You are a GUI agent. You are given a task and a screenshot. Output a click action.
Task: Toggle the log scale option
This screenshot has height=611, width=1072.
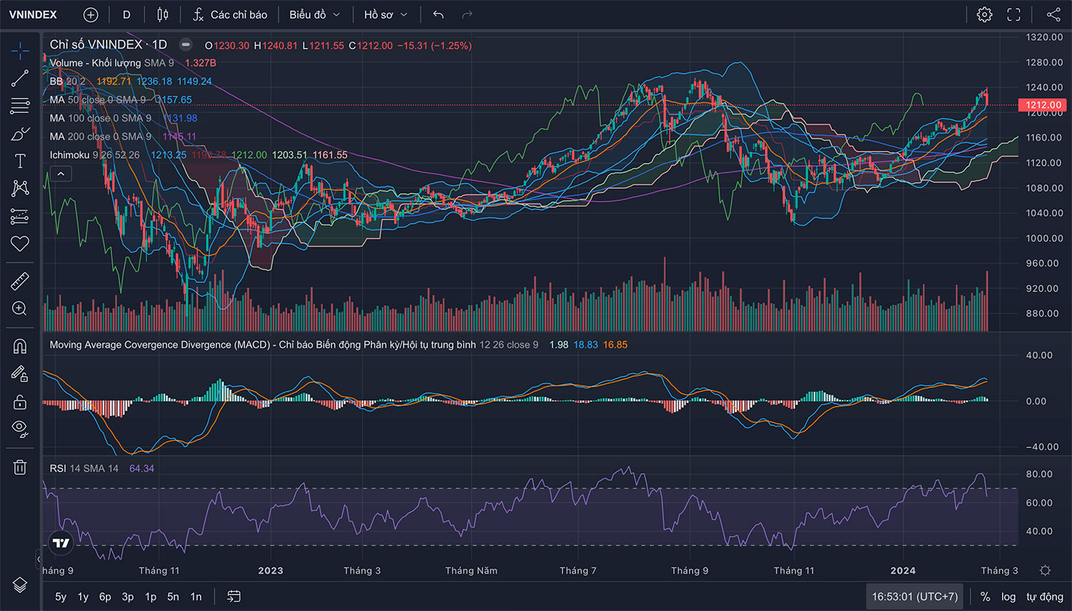pos(1008,597)
